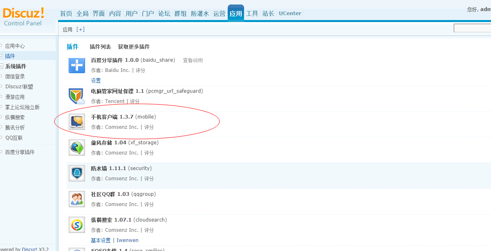Open 百度分享插件 in the sidebar
Viewport: 491px width, 251px height.
click(20, 152)
